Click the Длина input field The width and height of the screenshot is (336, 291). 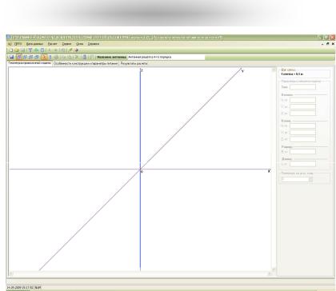302,164
